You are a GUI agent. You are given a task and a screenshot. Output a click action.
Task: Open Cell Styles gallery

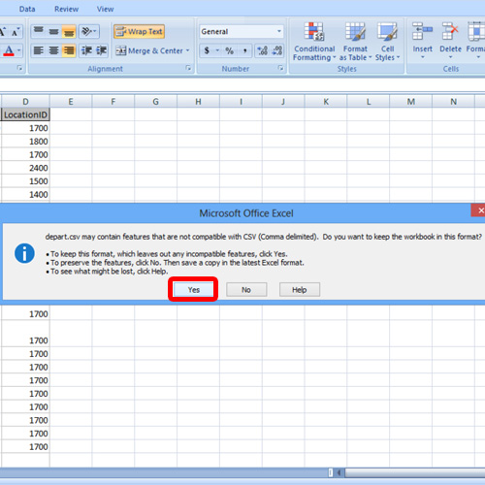pyautogui.click(x=387, y=42)
